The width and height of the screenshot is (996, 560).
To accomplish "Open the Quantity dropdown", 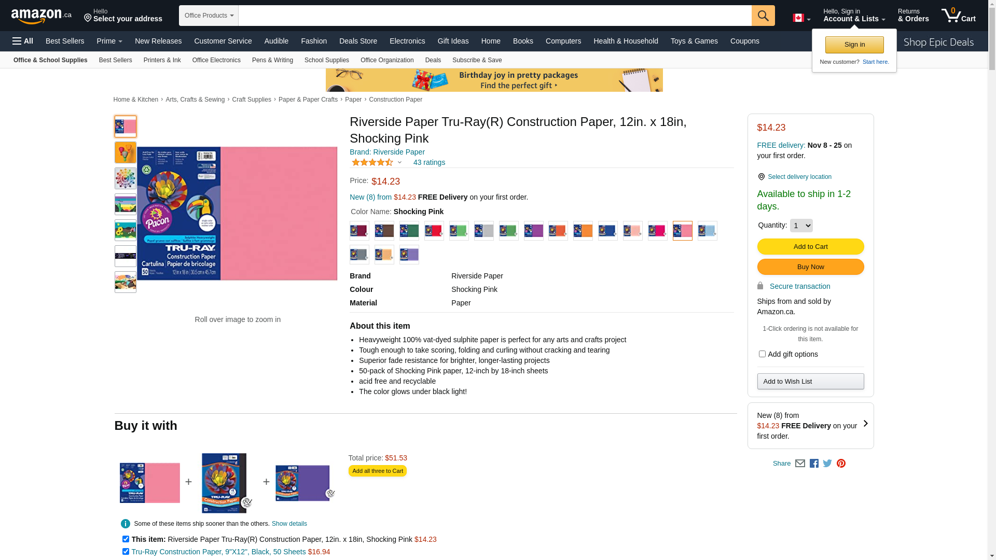I will [801, 226].
